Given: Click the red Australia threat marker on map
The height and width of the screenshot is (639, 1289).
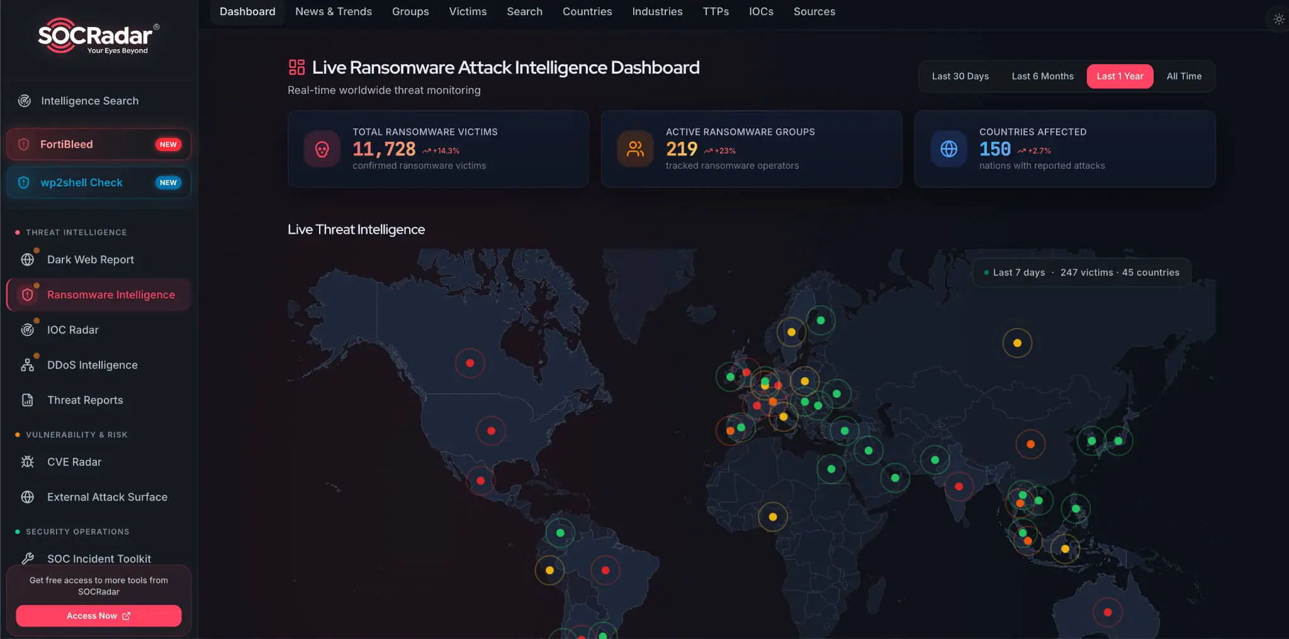Looking at the screenshot, I should 1108,612.
